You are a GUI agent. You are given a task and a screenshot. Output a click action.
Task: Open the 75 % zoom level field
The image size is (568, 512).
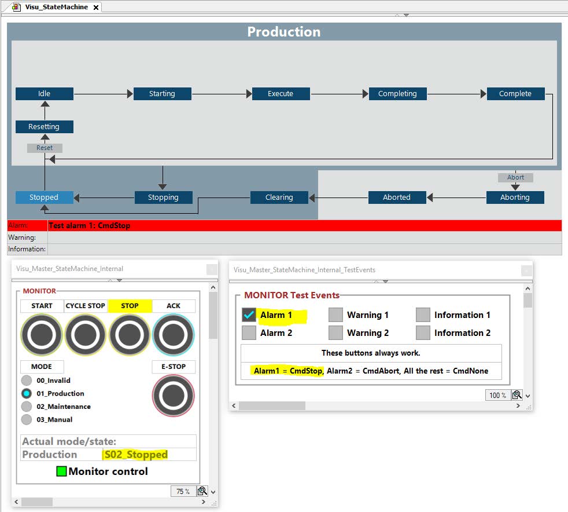point(183,491)
